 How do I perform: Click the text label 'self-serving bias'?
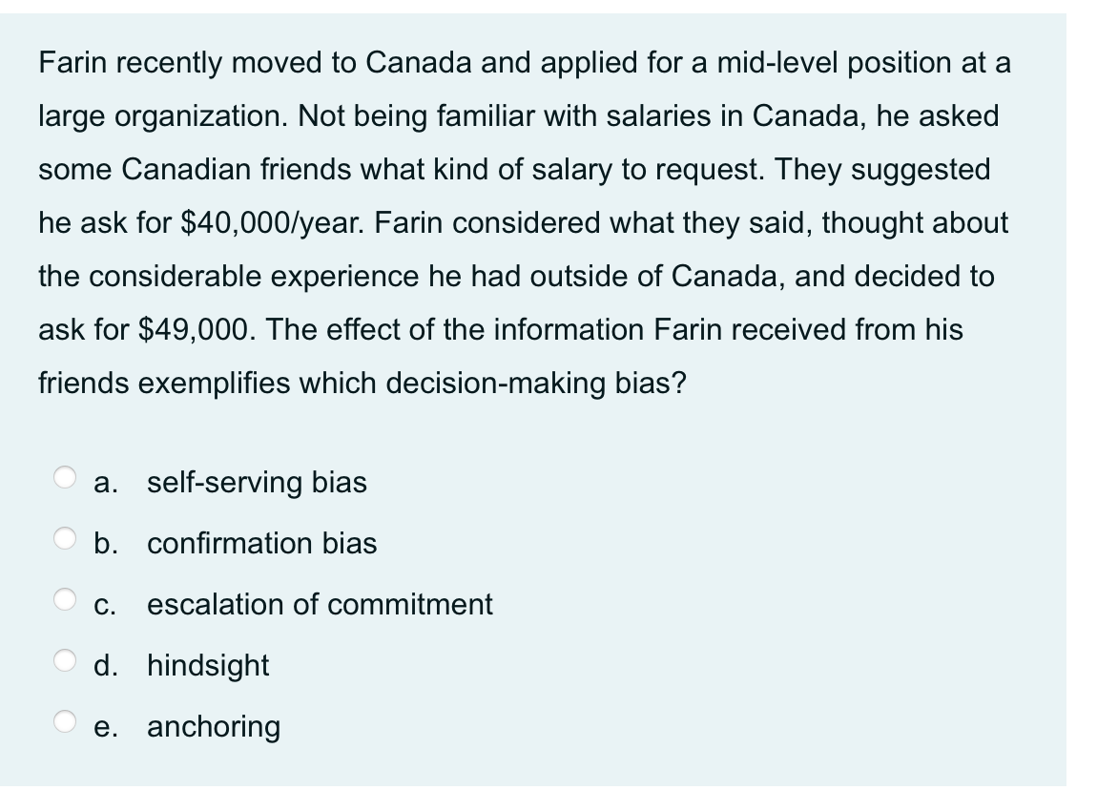coord(257,483)
